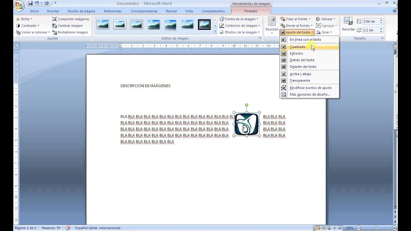Image resolution: width=411 pixels, height=231 pixels.
Task: Click the Agrupar button
Action: (x=327, y=26)
